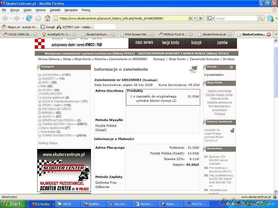Open the Zakładki menu

click(x=55, y=10)
